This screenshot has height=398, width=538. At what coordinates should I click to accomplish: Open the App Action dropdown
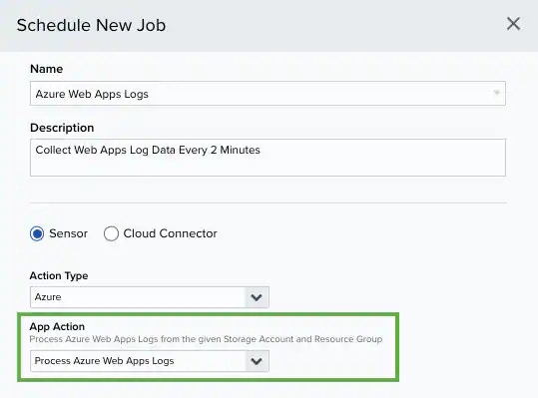pos(150,361)
